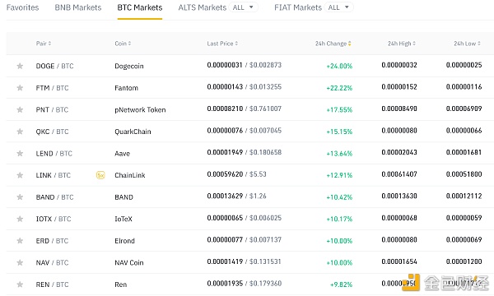This screenshot has width=494, height=296.
Task: Expand the FIAT Markets ALL dropdown
Action: [x=338, y=7]
